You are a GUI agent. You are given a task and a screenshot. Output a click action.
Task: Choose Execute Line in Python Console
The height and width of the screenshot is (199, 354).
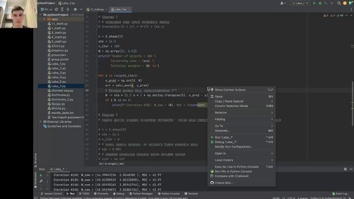pos(241,167)
